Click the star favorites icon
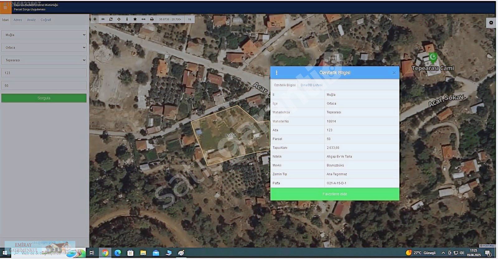Viewport: 498px width, 259px height. (135, 19)
